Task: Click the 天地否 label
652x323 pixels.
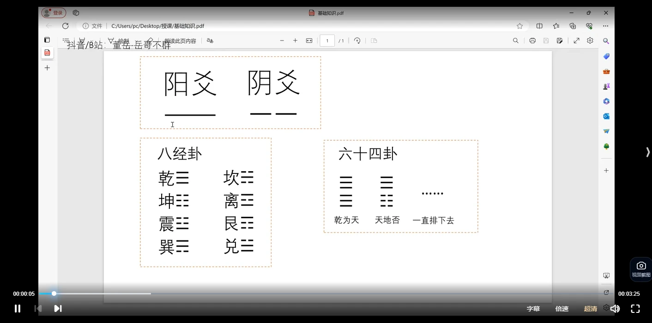Action: click(x=387, y=220)
